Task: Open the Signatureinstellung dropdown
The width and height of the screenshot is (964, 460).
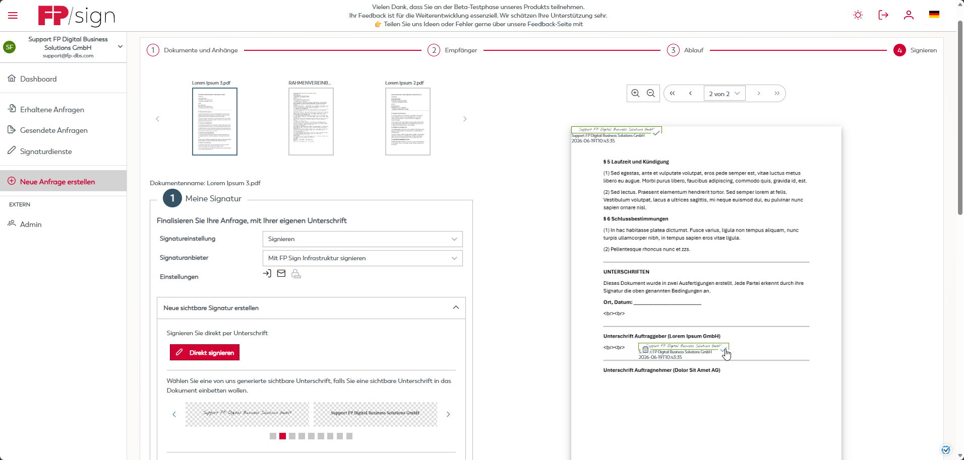Action: pyautogui.click(x=363, y=239)
